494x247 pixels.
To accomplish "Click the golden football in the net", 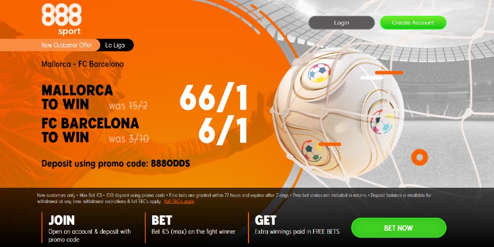I will [338, 112].
